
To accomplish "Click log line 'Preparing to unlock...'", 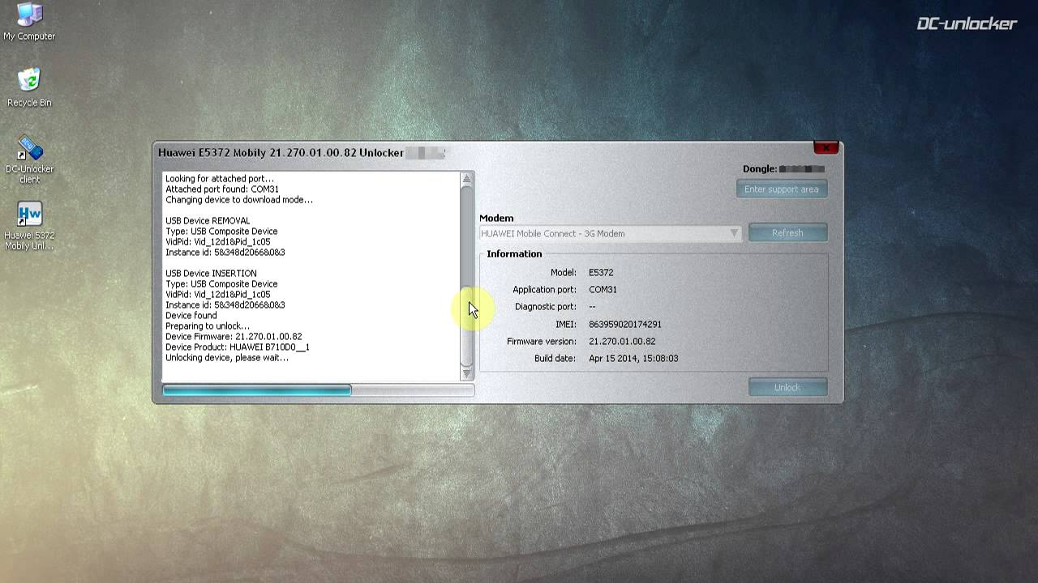I will [208, 326].
